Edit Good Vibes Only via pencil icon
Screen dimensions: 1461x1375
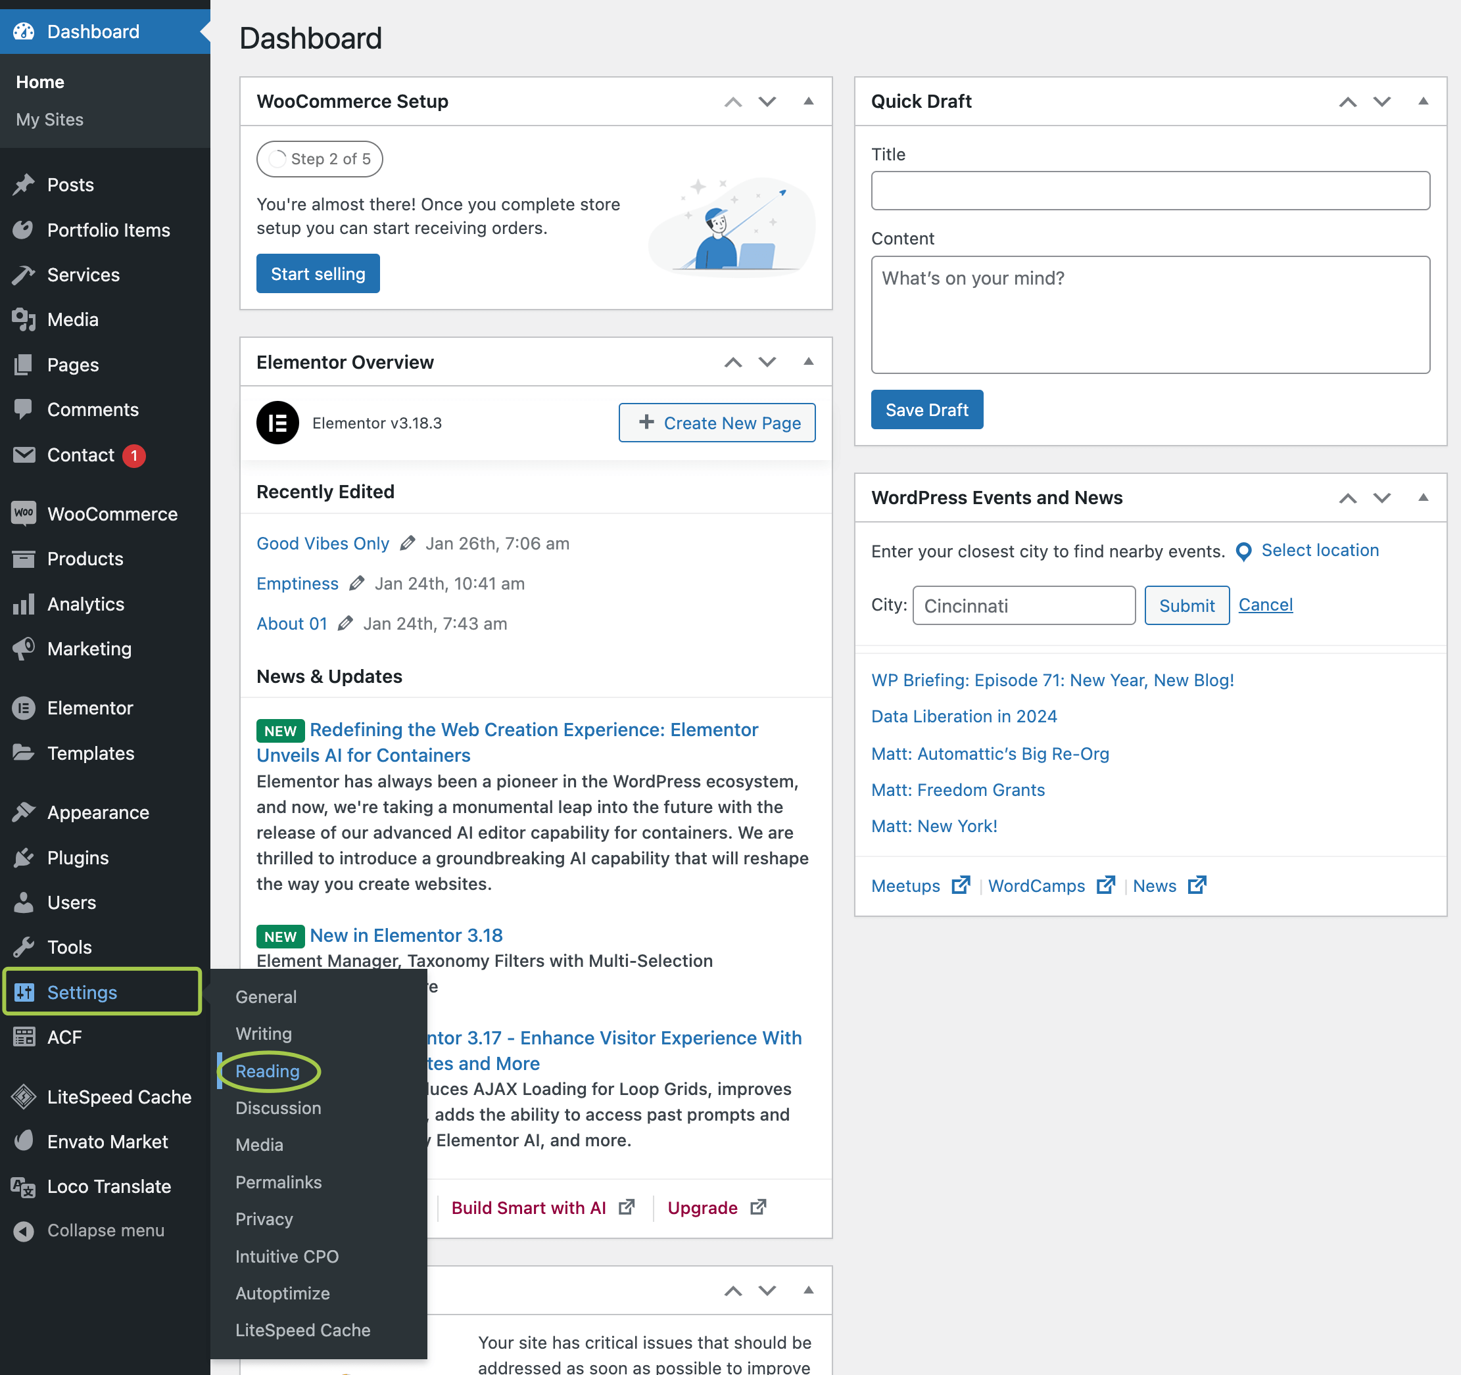[x=407, y=544]
